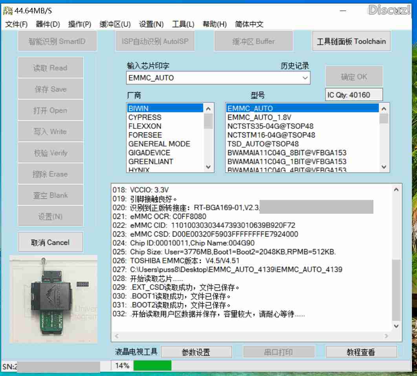The height and width of the screenshot is (376, 417).
Task: Click the 保存 Save button
Action: tap(50, 89)
